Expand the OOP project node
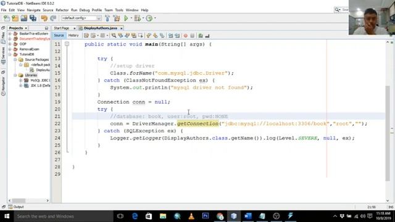 point(10,44)
